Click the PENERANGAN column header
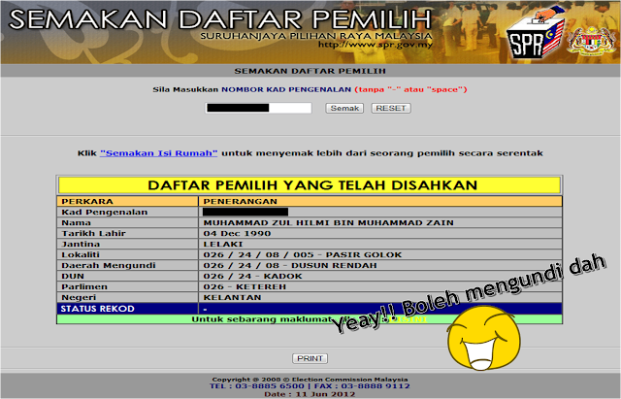 click(x=240, y=201)
